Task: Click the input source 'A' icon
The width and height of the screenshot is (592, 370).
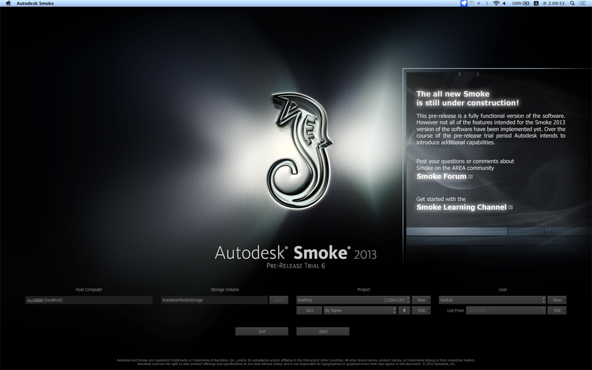Action: click(x=536, y=3)
